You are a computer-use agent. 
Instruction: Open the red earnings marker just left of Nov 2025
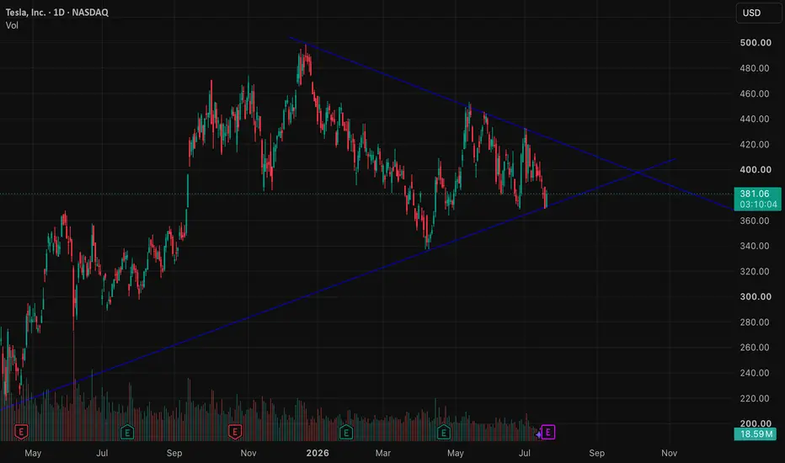point(235,432)
